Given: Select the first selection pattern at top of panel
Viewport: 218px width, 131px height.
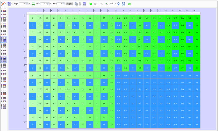Looking at the screenshot, I should [x=4, y=12].
